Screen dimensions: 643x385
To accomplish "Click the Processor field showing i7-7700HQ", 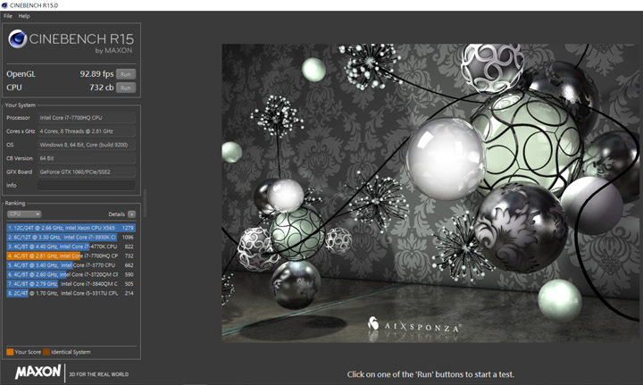I will click(x=87, y=117).
